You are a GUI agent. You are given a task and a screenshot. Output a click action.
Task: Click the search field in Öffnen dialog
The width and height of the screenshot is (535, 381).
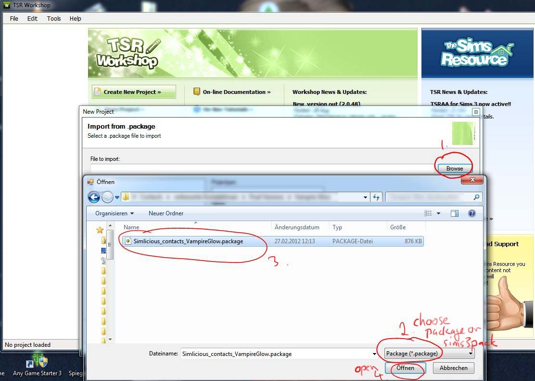point(429,197)
